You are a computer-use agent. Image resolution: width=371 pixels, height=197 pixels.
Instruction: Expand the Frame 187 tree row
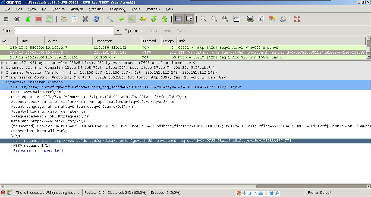click(x=2, y=63)
